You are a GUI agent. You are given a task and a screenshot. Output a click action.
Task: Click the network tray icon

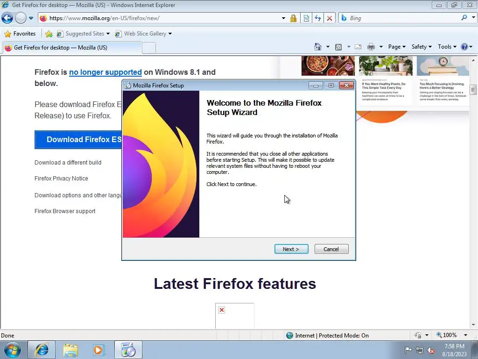(x=420, y=350)
